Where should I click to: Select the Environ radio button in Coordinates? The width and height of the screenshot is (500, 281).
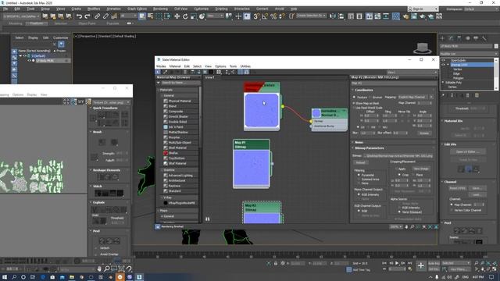[x=370, y=97]
